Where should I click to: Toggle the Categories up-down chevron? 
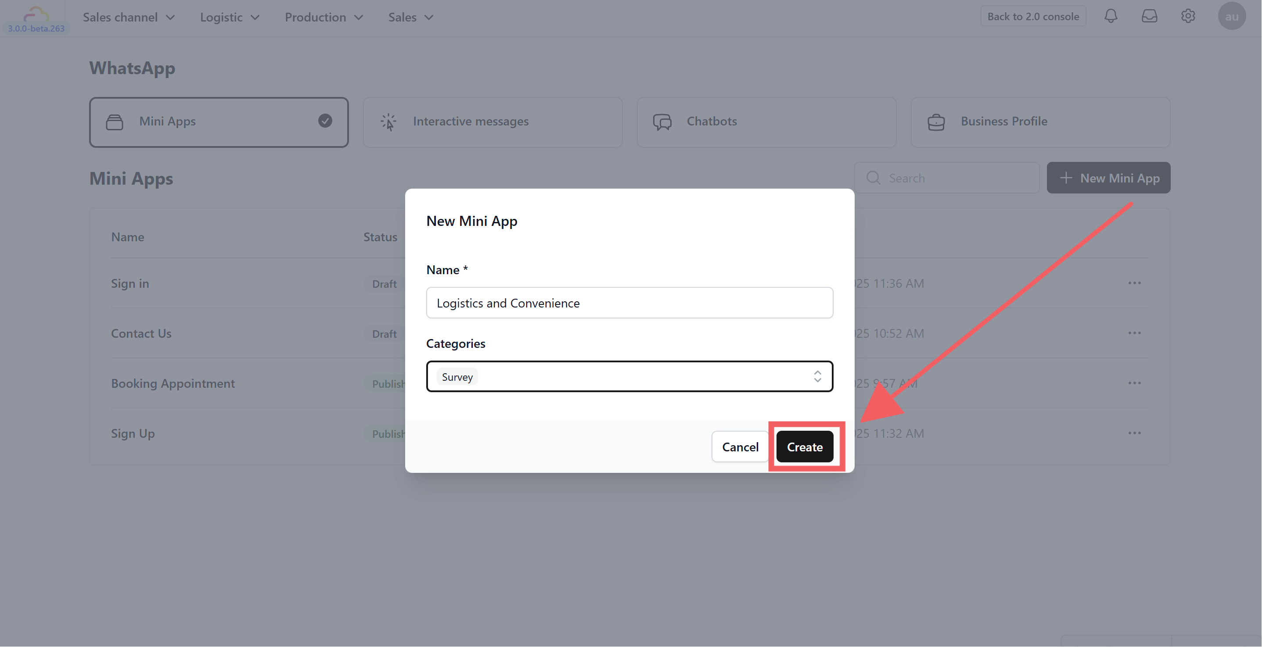[x=817, y=376]
